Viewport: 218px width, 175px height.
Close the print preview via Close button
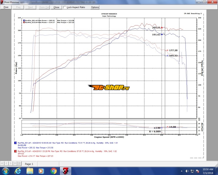[x=56, y=7]
